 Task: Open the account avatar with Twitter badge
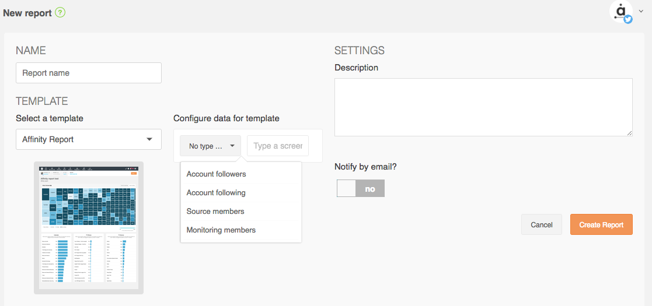coord(621,12)
